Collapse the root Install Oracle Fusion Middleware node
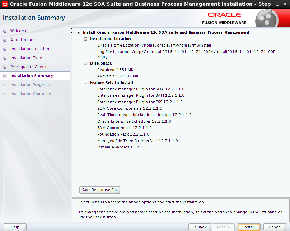 coord(78,32)
